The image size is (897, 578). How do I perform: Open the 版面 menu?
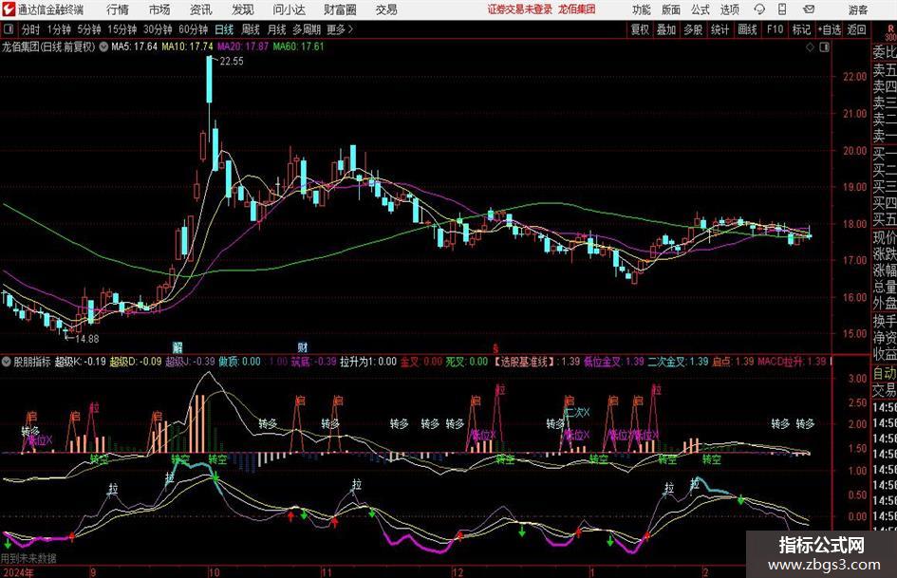[671, 9]
